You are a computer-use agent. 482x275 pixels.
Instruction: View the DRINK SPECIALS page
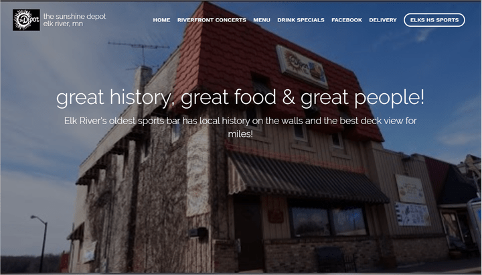(301, 20)
